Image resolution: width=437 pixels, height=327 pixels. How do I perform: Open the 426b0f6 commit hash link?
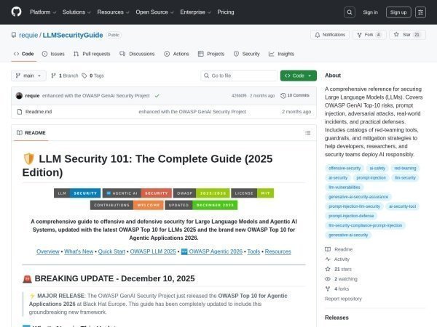point(239,96)
